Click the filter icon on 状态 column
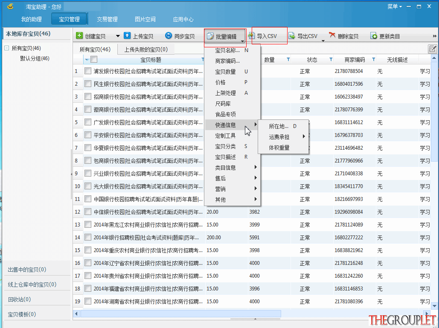The height and width of the screenshot is (328, 439). coord(331,59)
